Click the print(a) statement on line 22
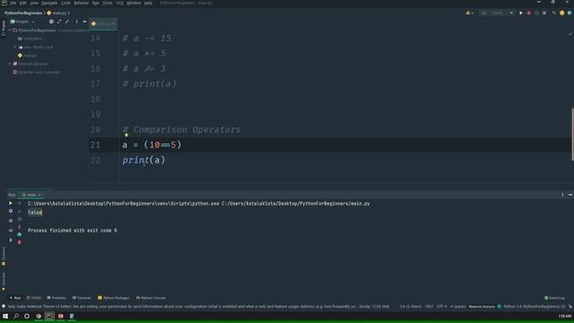 (x=143, y=160)
